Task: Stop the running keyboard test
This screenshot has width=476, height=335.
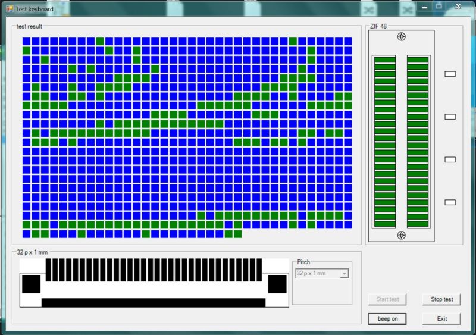Action: (441, 299)
